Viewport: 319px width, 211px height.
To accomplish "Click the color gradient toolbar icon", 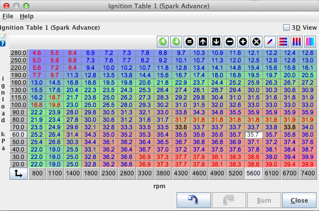I will coord(309,42).
